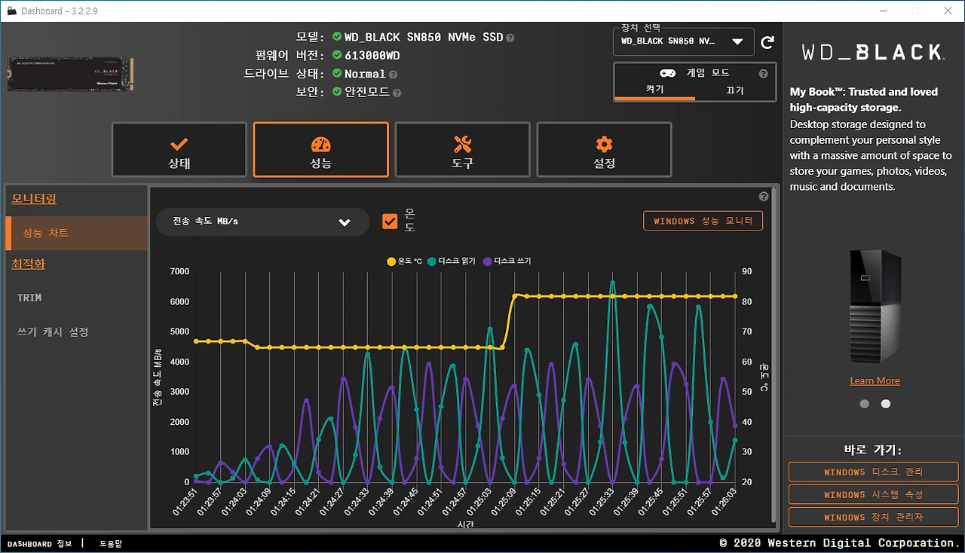The image size is (965, 553).
Task: Open the help icon next to WD_BLACK SN850 model
Action: tap(510, 36)
